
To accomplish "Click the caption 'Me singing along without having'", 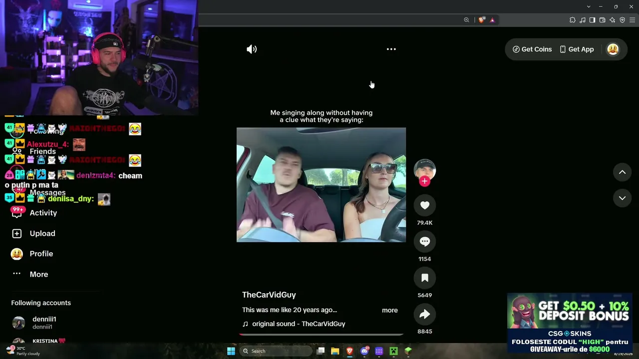I will coord(321,113).
